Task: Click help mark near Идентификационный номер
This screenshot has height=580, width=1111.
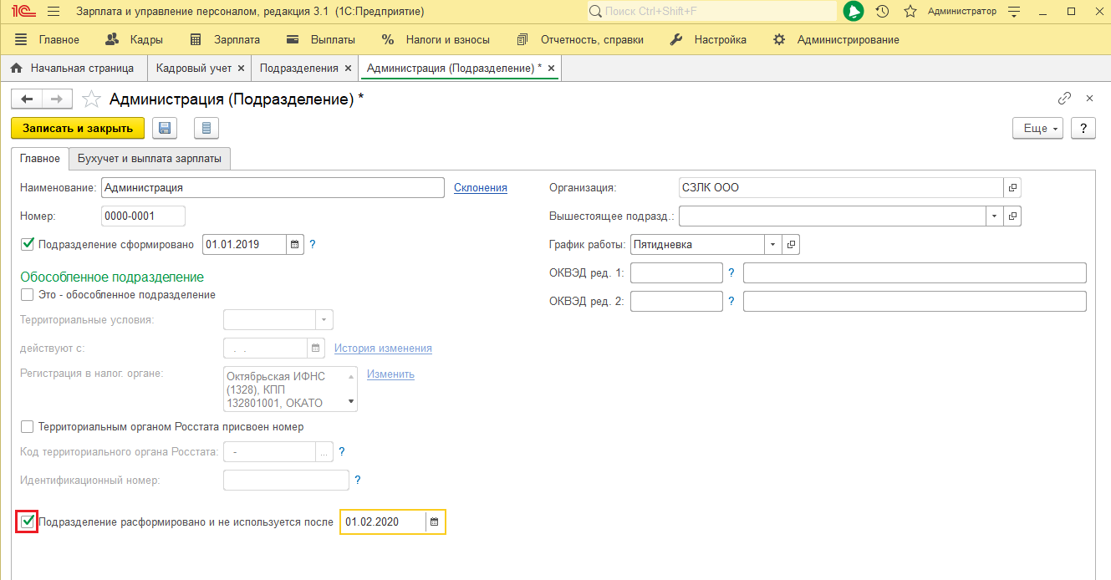Action: coord(358,481)
